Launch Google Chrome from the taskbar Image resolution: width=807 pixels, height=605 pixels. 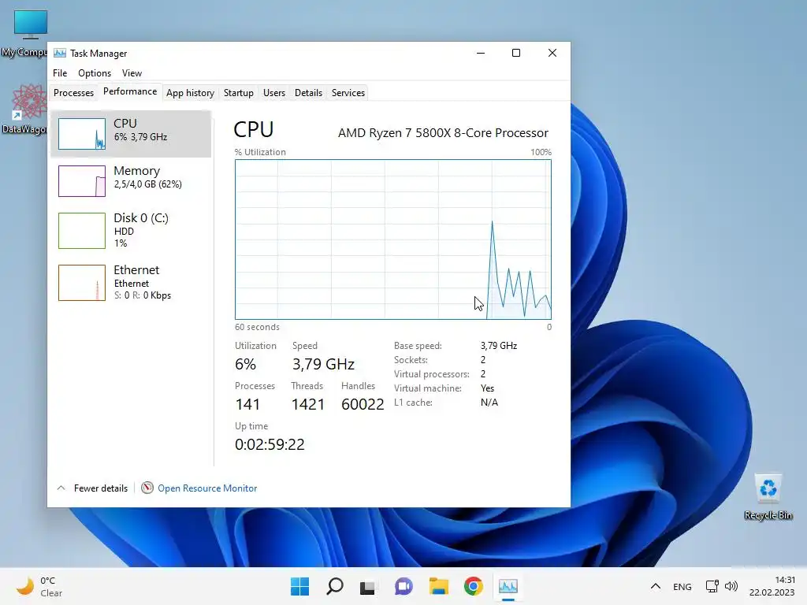click(x=473, y=586)
